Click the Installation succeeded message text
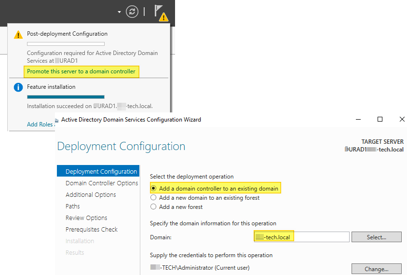 pyautogui.click(x=90, y=106)
